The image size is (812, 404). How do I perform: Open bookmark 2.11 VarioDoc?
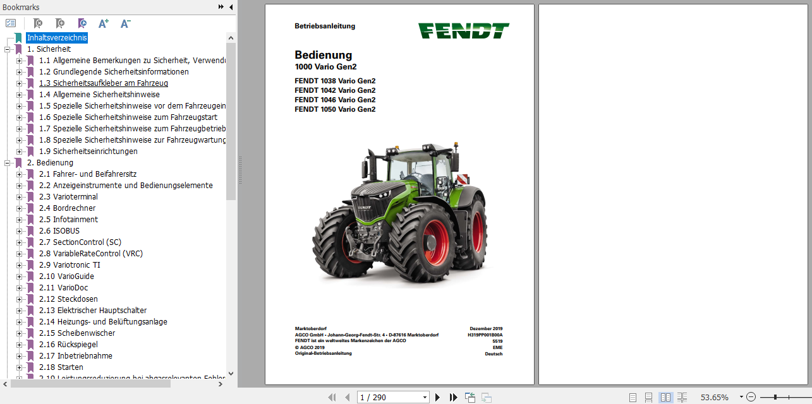(x=63, y=288)
